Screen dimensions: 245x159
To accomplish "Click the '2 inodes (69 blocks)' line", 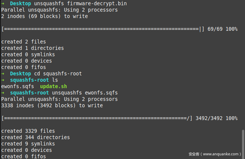I will click(44, 16).
